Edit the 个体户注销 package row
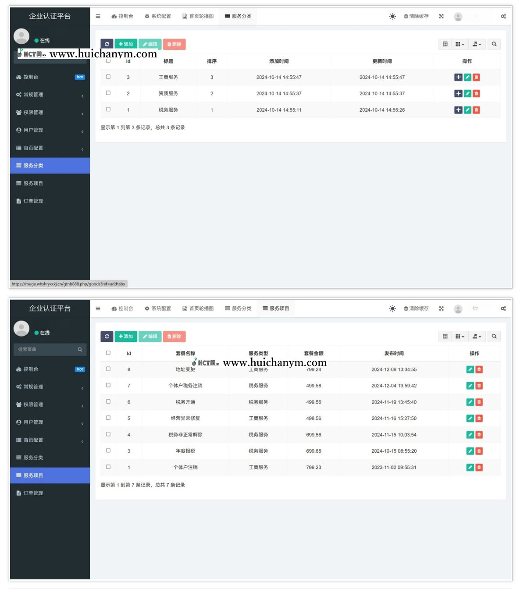Image resolution: width=520 pixels, height=589 pixels. point(470,468)
